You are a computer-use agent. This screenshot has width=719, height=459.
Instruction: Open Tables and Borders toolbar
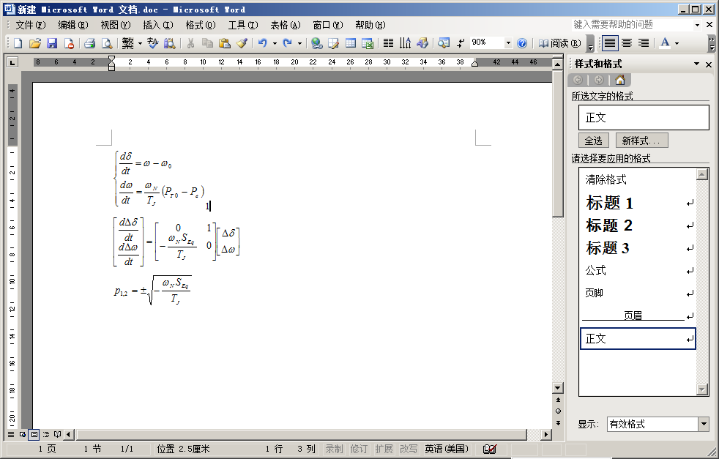[333, 43]
